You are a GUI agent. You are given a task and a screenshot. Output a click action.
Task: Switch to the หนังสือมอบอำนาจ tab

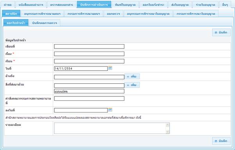31,5
